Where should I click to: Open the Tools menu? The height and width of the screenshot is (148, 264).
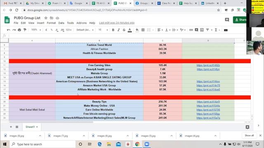70,23
